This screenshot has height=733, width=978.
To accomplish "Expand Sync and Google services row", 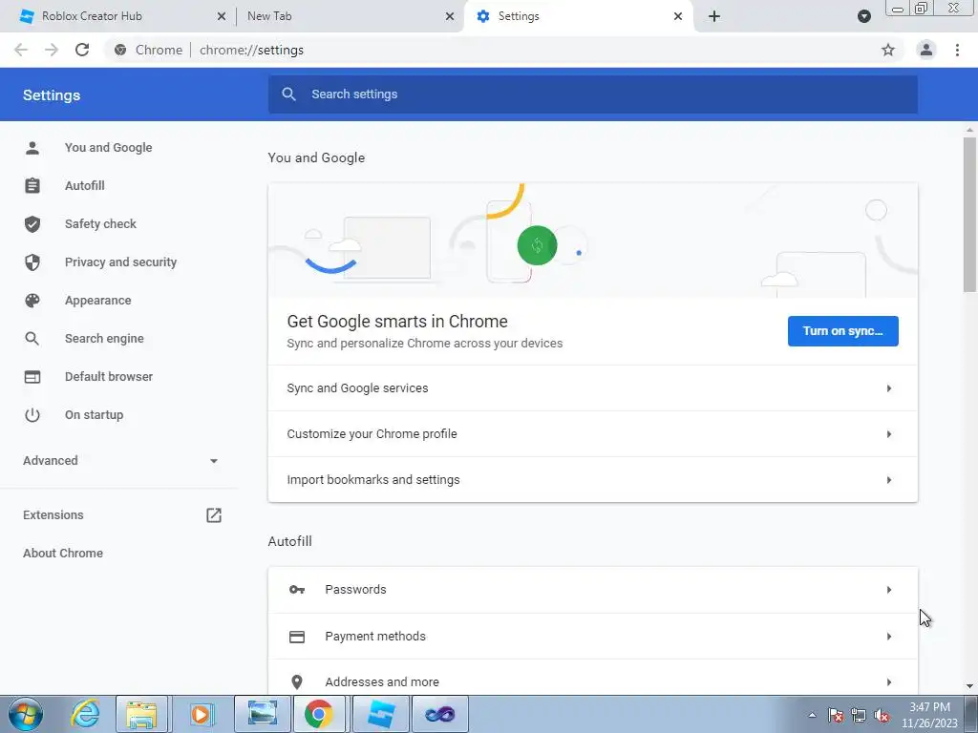I will (592, 388).
